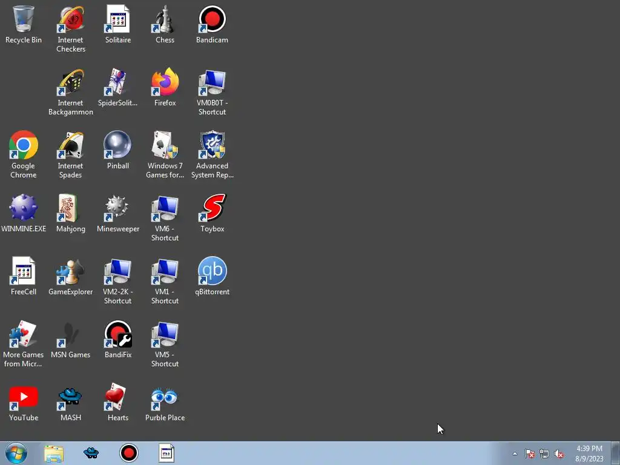Select More Games from Microsoft icon

click(x=24, y=344)
